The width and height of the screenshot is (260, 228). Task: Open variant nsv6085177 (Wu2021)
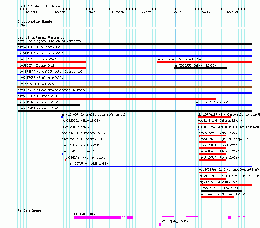pos(78,127)
